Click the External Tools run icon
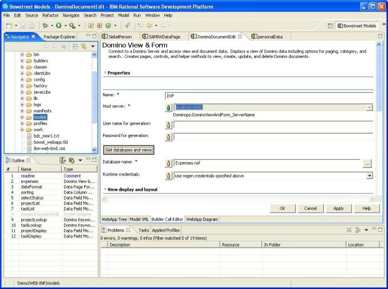Viewport: 388px width, 289px height. click(x=72, y=26)
